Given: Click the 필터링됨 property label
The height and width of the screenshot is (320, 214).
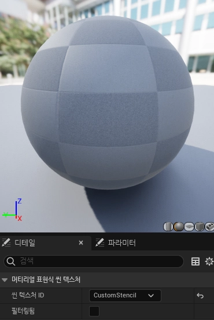Looking at the screenshot, I should (23, 311).
